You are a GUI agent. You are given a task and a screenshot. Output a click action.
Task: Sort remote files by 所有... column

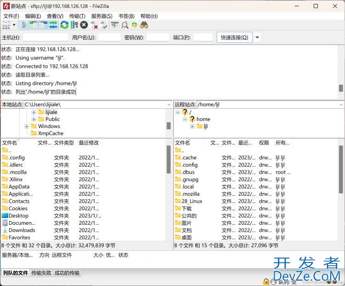(282, 143)
